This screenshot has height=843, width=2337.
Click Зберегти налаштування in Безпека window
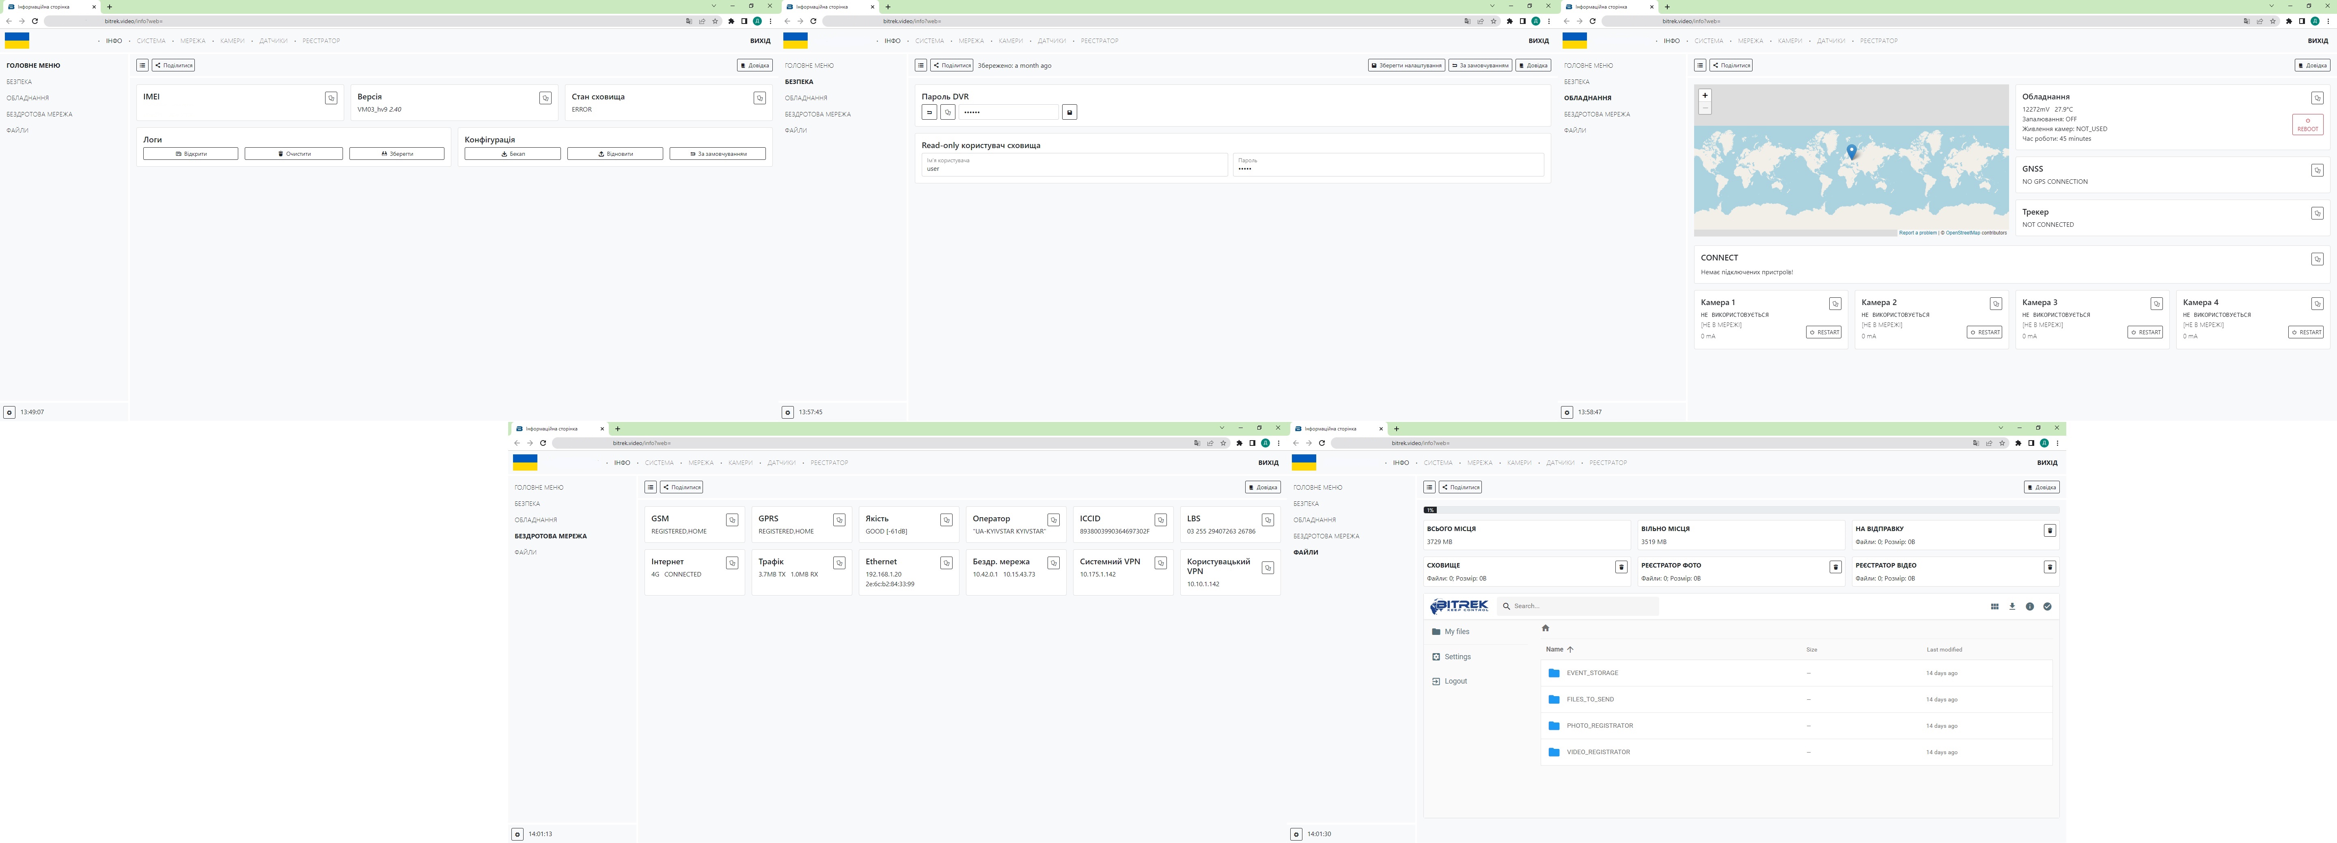[1407, 65]
